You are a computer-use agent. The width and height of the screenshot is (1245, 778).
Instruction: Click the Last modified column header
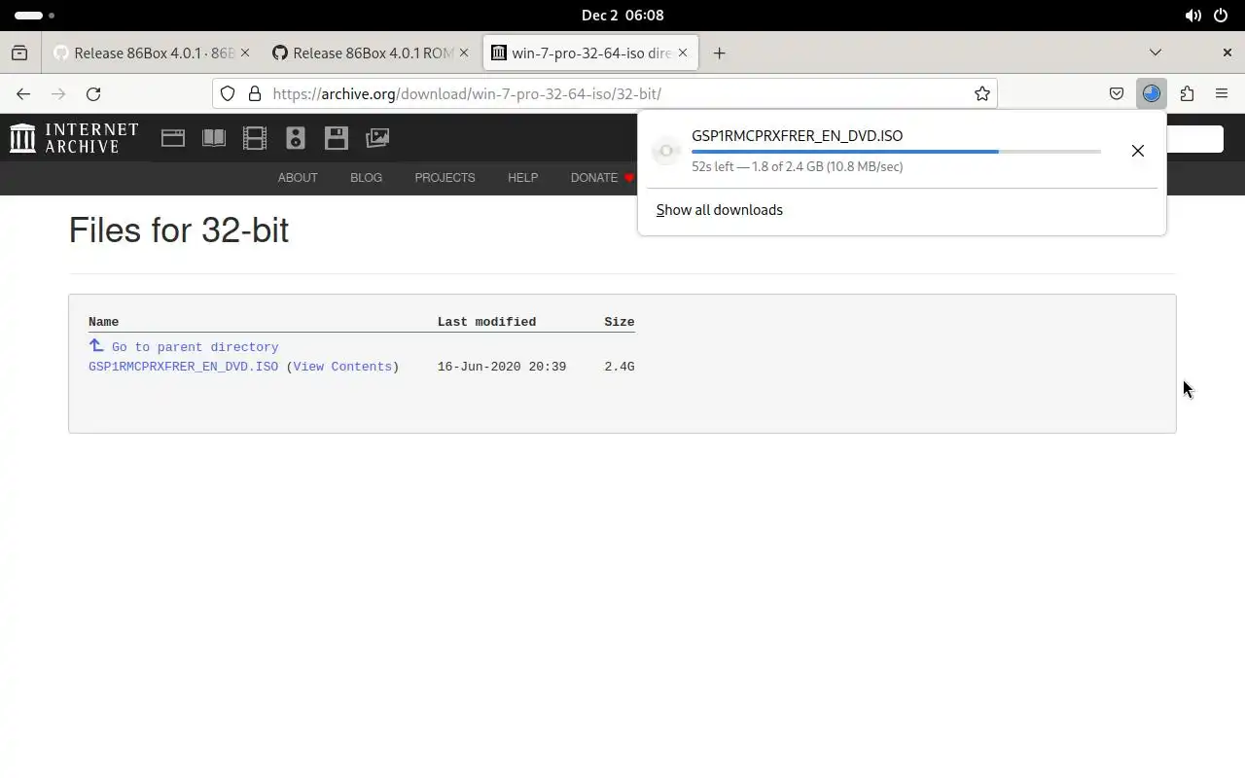pos(486,322)
